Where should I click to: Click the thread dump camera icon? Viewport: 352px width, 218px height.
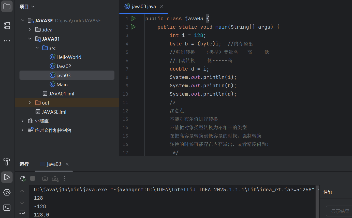click(45, 178)
